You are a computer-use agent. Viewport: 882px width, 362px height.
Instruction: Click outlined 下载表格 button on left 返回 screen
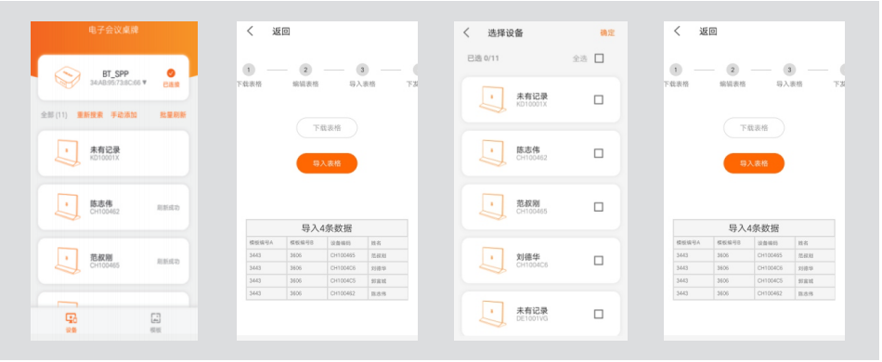[x=327, y=127]
